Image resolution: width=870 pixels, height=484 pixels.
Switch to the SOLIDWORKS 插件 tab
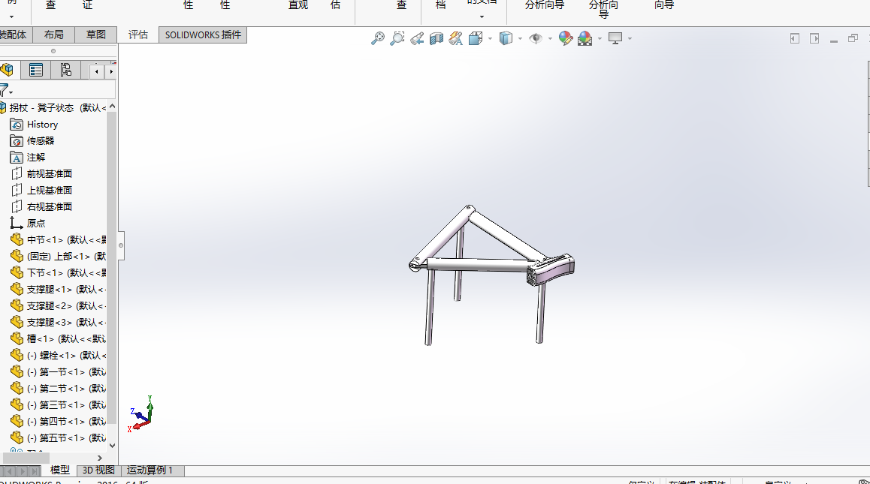(x=203, y=35)
